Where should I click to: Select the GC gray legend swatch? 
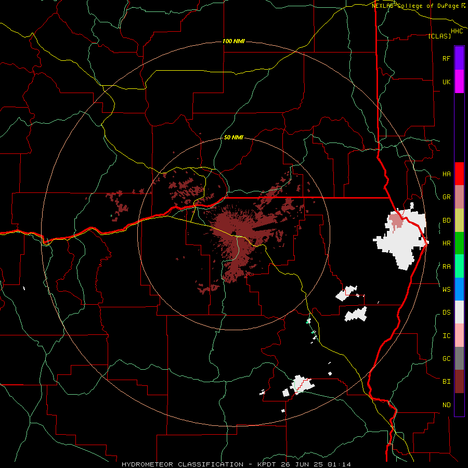pyautogui.click(x=459, y=358)
